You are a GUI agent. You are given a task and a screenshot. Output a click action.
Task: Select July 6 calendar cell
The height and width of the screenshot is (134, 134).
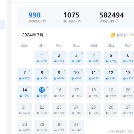128,58
